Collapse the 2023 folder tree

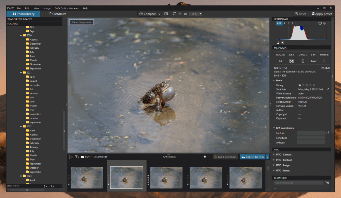tap(21, 176)
